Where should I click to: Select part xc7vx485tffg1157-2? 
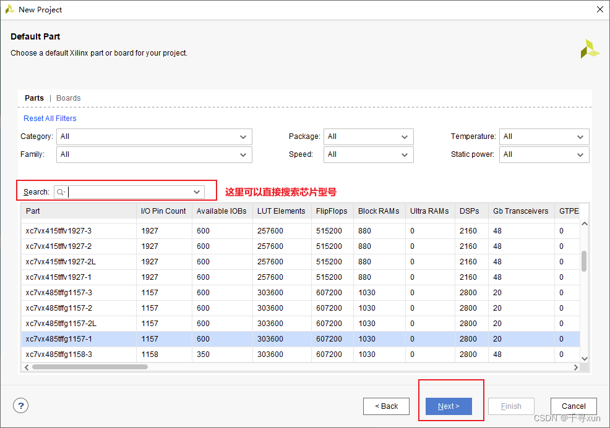tap(300, 308)
